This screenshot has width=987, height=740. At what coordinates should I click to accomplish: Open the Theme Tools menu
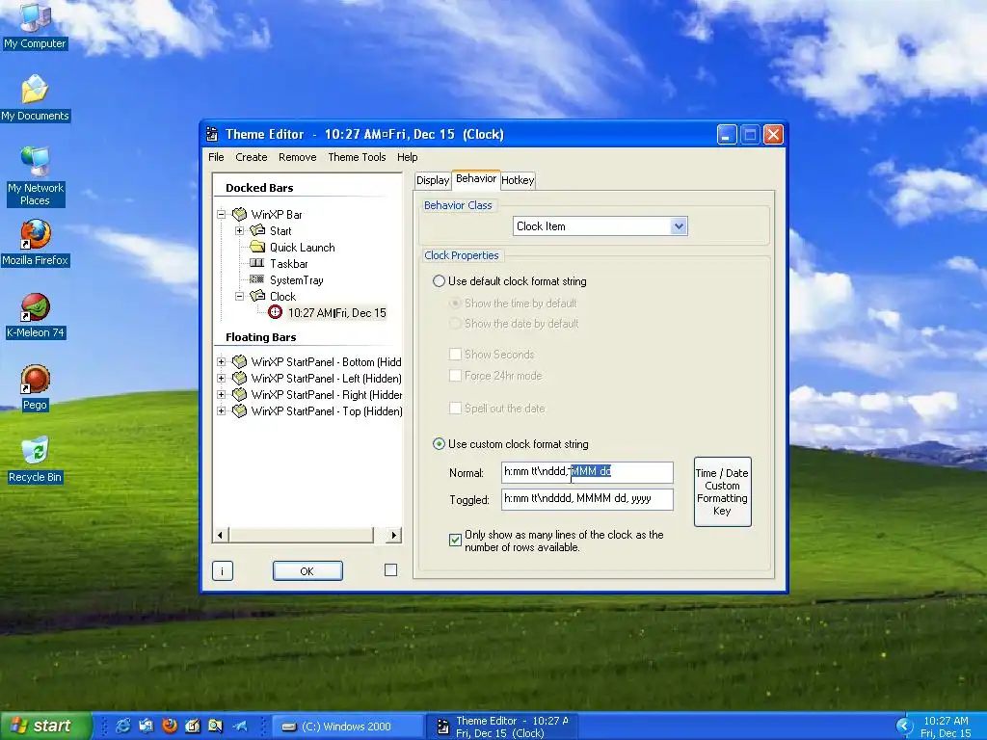(357, 157)
